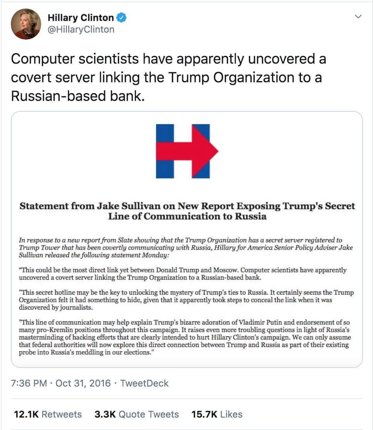View the 3.3K Quote Tweets list
This screenshot has width=373, height=430.
(136, 414)
